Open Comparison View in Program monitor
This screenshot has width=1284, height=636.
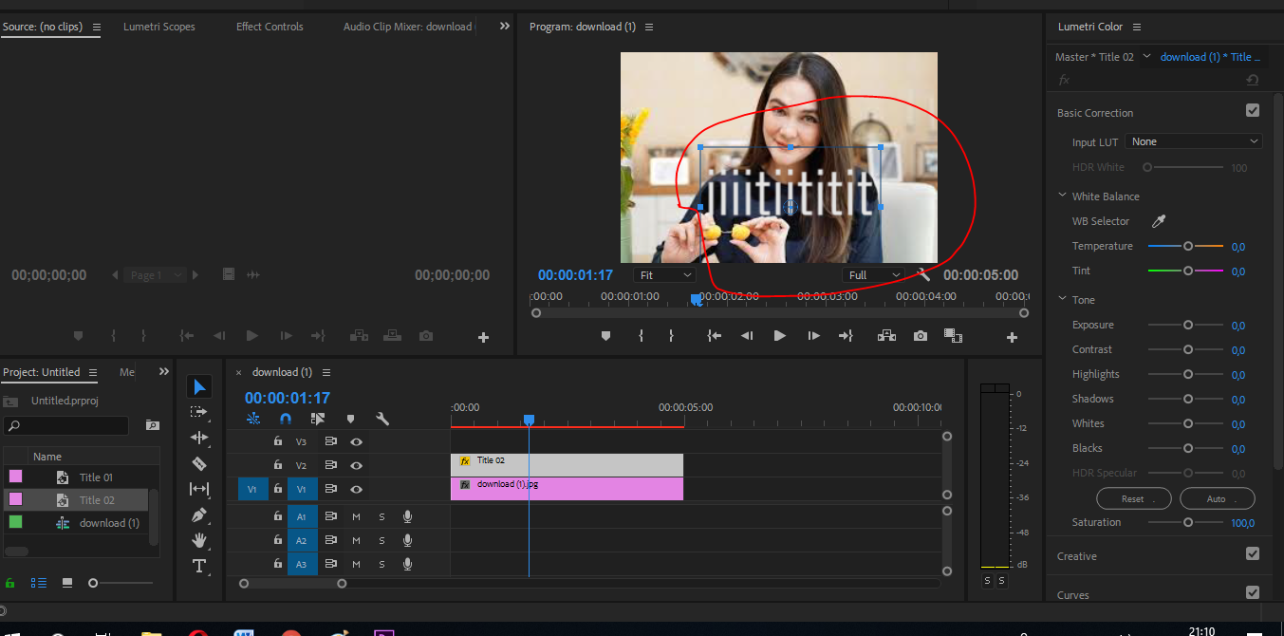[953, 336]
